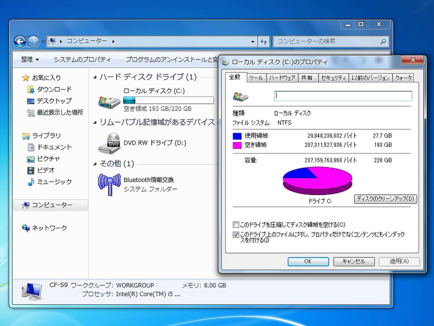Click the CF-S9 computer icon in details pane
Screen dimensions: 434x326
coord(32,291)
